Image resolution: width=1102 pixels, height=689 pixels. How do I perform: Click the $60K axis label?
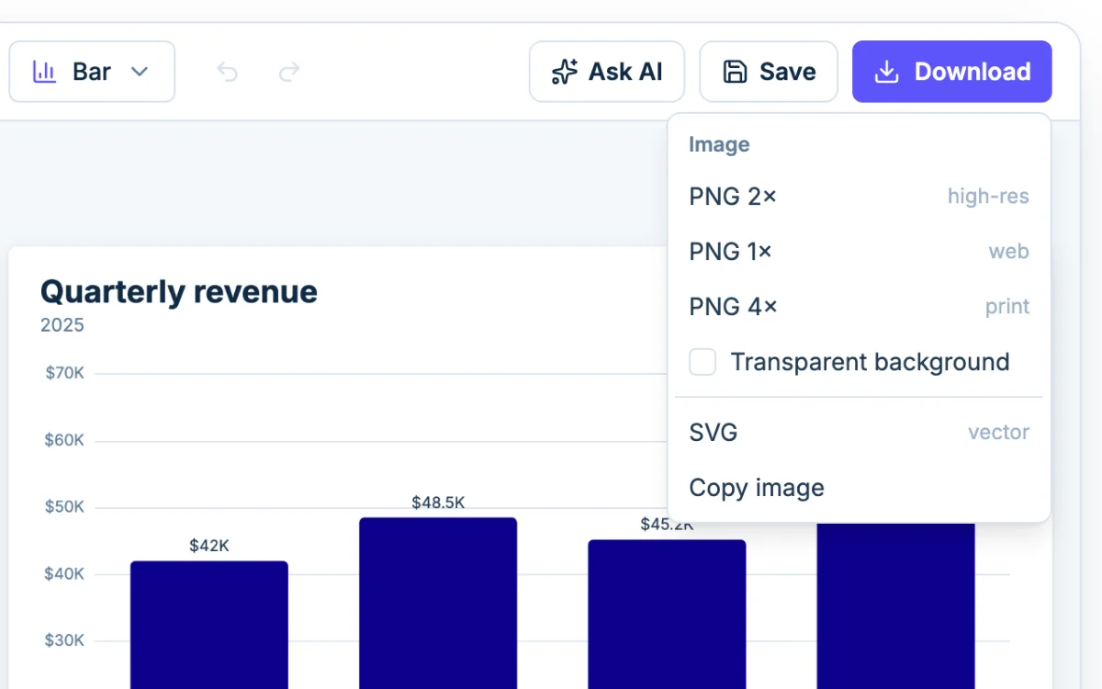tap(64, 441)
